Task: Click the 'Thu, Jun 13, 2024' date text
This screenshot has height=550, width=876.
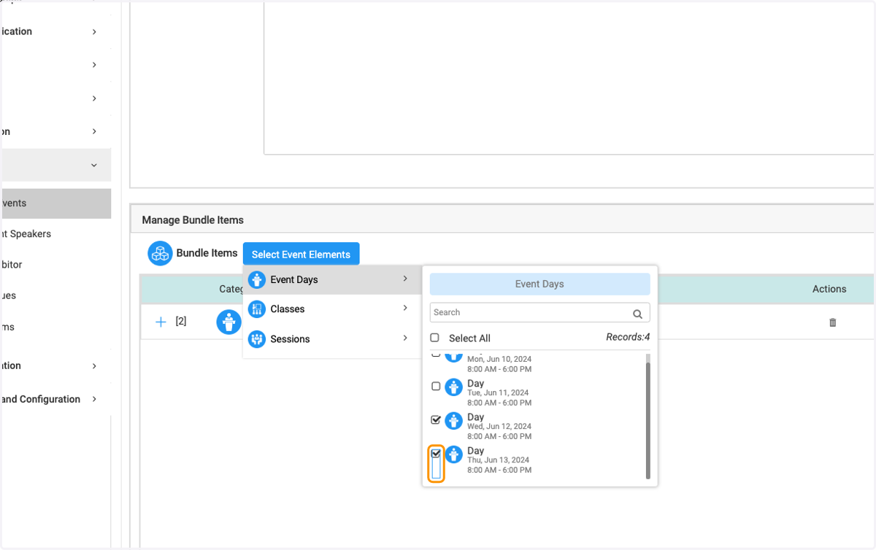Action: point(498,460)
